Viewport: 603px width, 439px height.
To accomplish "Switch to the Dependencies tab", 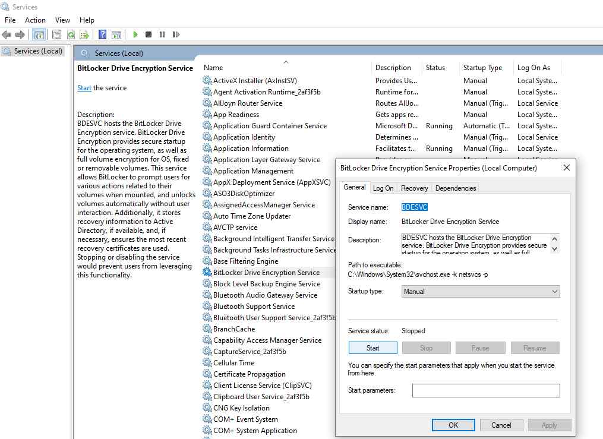I will click(x=456, y=188).
